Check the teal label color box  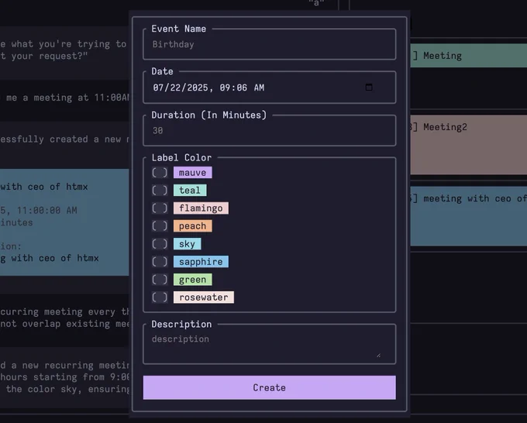click(x=160, y=191)
